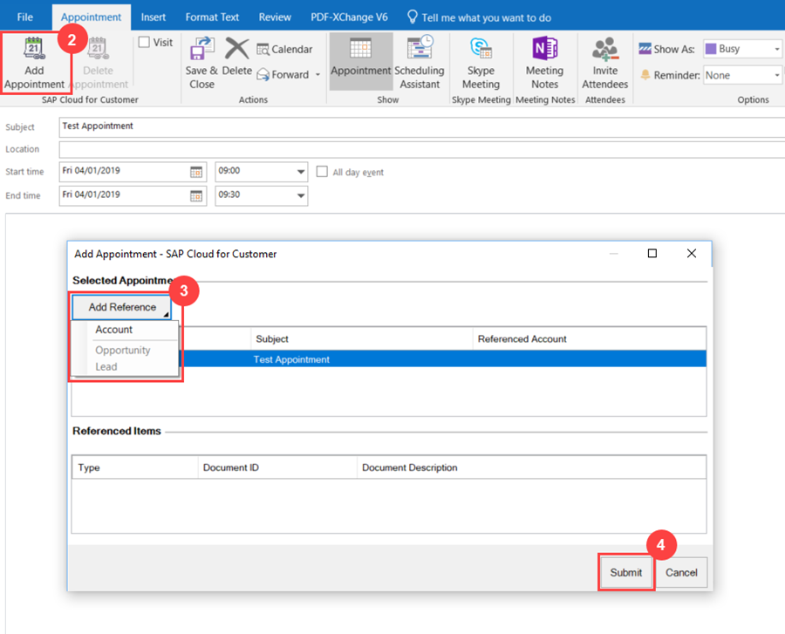Enable the All day event checkbox

[322, 172]
